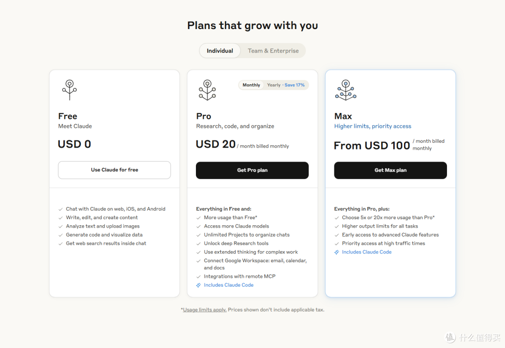
Task: Click checkmark beside Higher output limits for all tasks
Action: tap(337, 226)
